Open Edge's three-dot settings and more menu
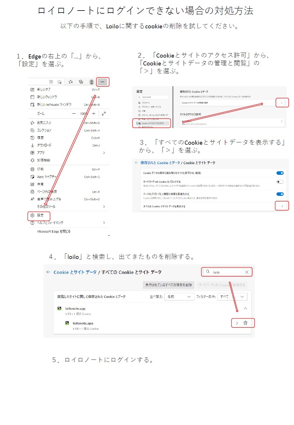The image size is (294, 425). click(x=102, y=82)
